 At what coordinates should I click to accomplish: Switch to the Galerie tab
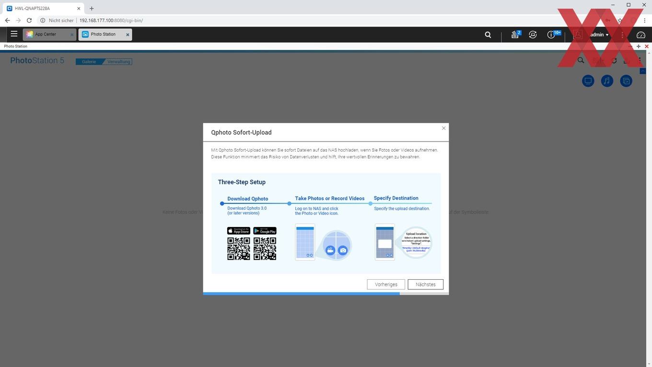pos(89,61)
